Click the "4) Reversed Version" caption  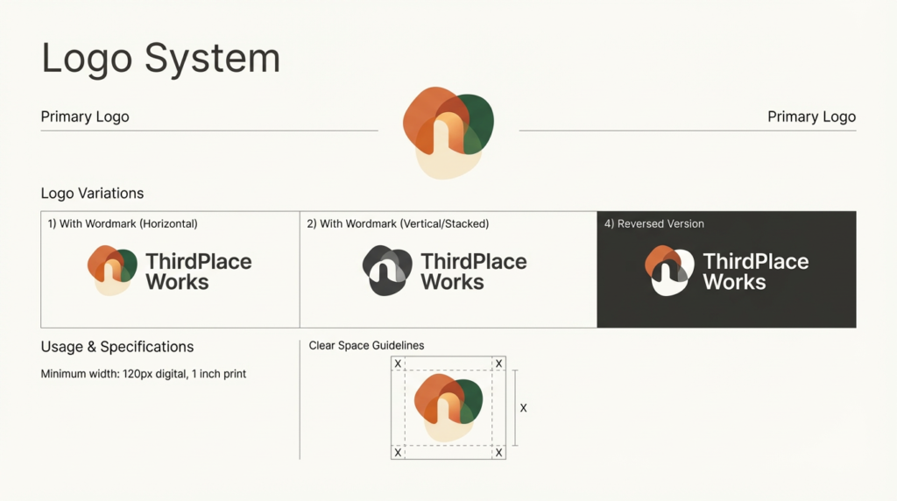pyautogui.click(x=654, y=223)
